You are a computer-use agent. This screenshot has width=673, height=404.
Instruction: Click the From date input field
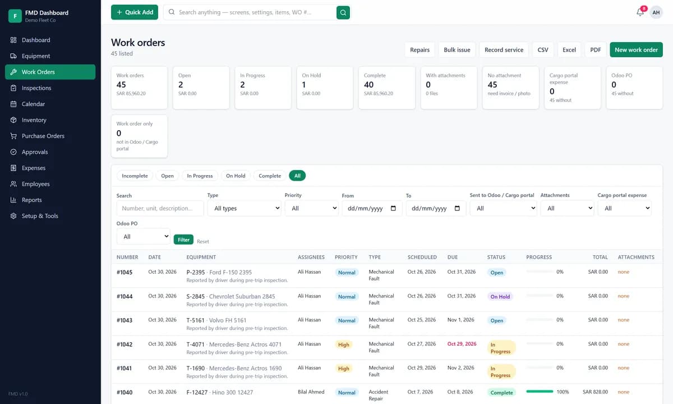(372, 208)
